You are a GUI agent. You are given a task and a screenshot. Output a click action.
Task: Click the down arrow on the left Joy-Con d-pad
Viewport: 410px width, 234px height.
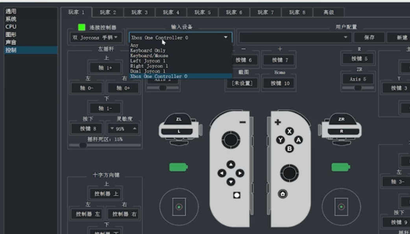[x=231, y=182]
